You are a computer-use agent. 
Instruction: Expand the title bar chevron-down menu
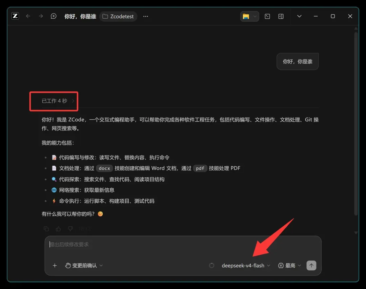(x=299, y=16)
